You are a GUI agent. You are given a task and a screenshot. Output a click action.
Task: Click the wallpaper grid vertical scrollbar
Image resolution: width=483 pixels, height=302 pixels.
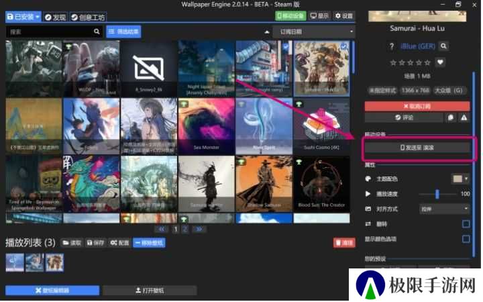pyautogui.click(x=354, y=57)
